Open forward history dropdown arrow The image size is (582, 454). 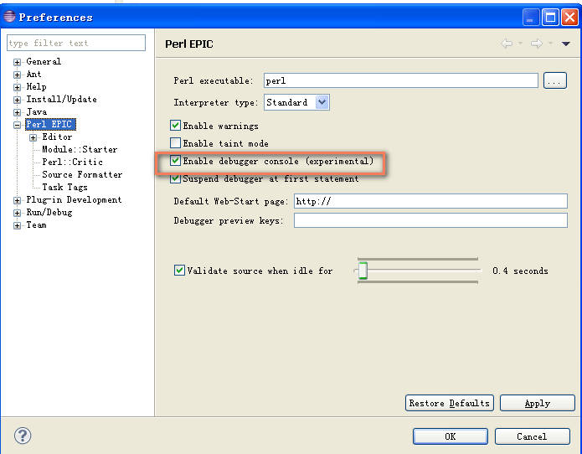[x=550, y=44]
